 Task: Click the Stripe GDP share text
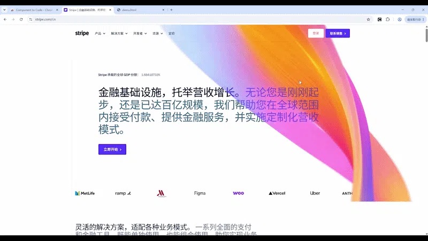pos(129,75)
